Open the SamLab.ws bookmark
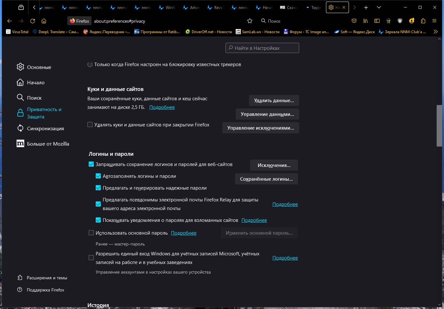 click(x=257, y=32)
